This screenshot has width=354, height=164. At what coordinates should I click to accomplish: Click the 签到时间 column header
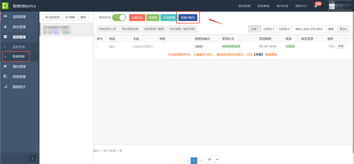pyautogui.click(x=265, y=39)
